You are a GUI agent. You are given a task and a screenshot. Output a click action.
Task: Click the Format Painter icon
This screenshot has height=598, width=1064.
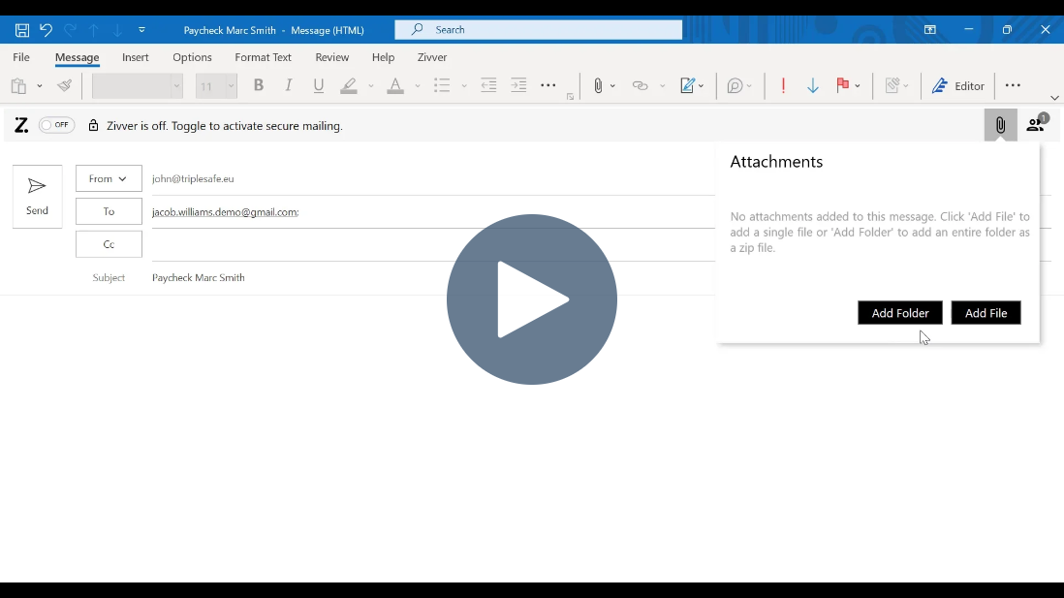[x=65, y=86]
